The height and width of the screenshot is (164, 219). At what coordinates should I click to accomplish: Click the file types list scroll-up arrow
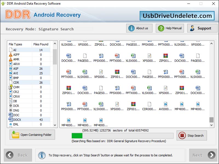click(x=55, y=44)
